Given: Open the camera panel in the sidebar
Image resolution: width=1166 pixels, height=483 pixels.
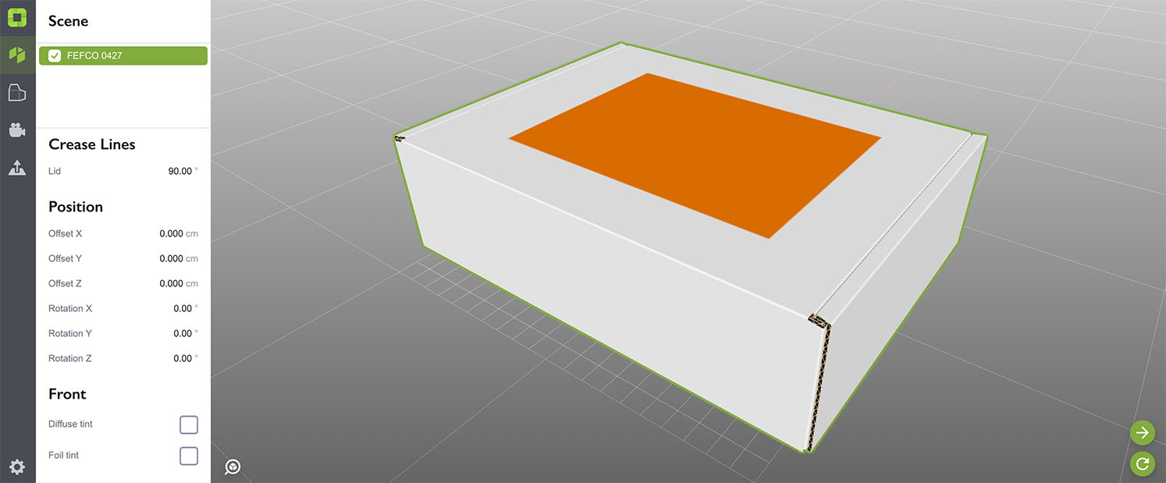Looking at the screenshot, I should pyautogui.click(x=17, y=130).
